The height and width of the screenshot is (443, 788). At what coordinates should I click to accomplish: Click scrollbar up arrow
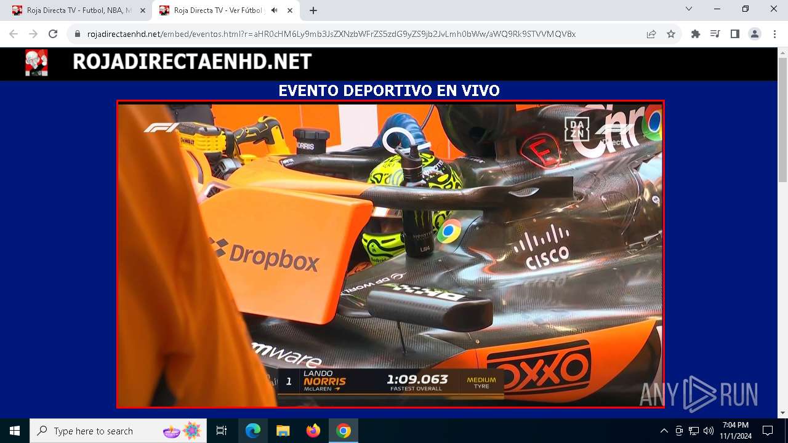tap(782, 52)
